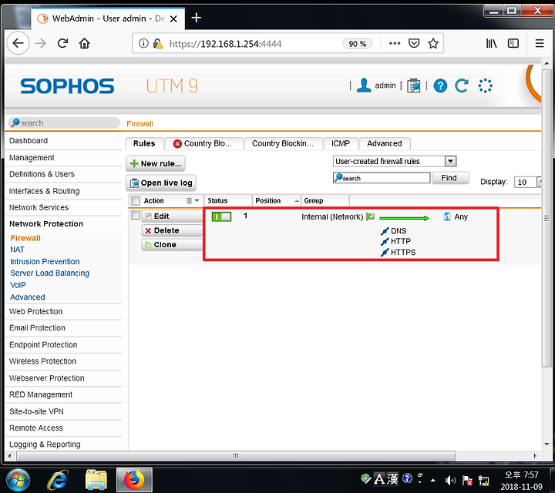Toggle firewall rule 1 status switch
The width and height of the screenshot is (555, 493).
tap(221, 216)
